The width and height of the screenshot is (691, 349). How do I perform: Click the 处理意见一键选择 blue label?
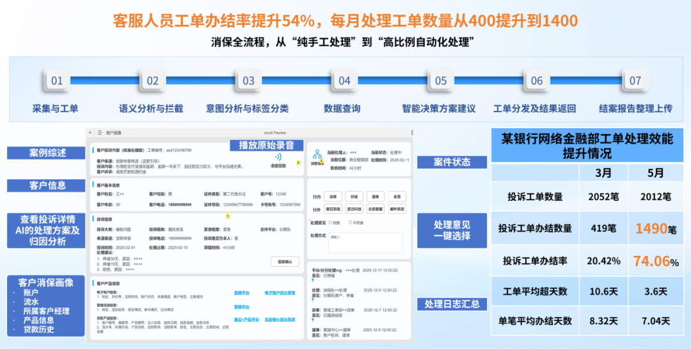[452, 230]
